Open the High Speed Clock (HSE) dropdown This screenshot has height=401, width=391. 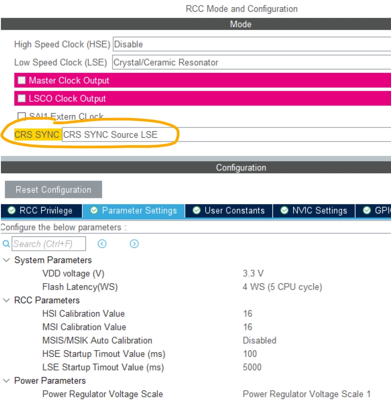(252, 44)
